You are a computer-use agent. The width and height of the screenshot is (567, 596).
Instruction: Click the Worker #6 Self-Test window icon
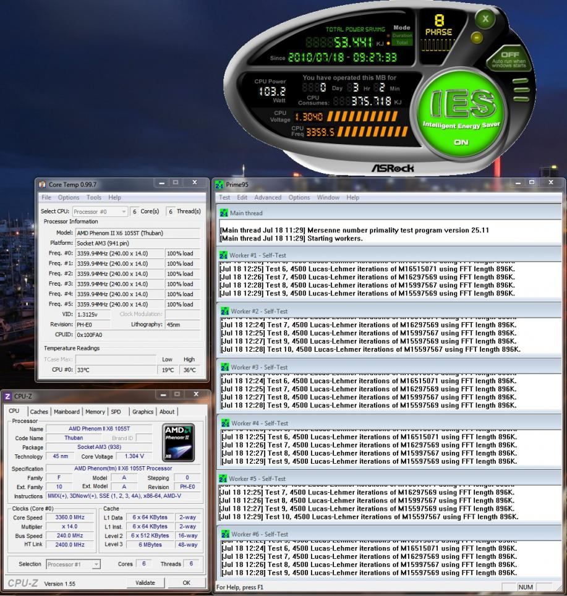pyautogui.click(x=225, y=534)
